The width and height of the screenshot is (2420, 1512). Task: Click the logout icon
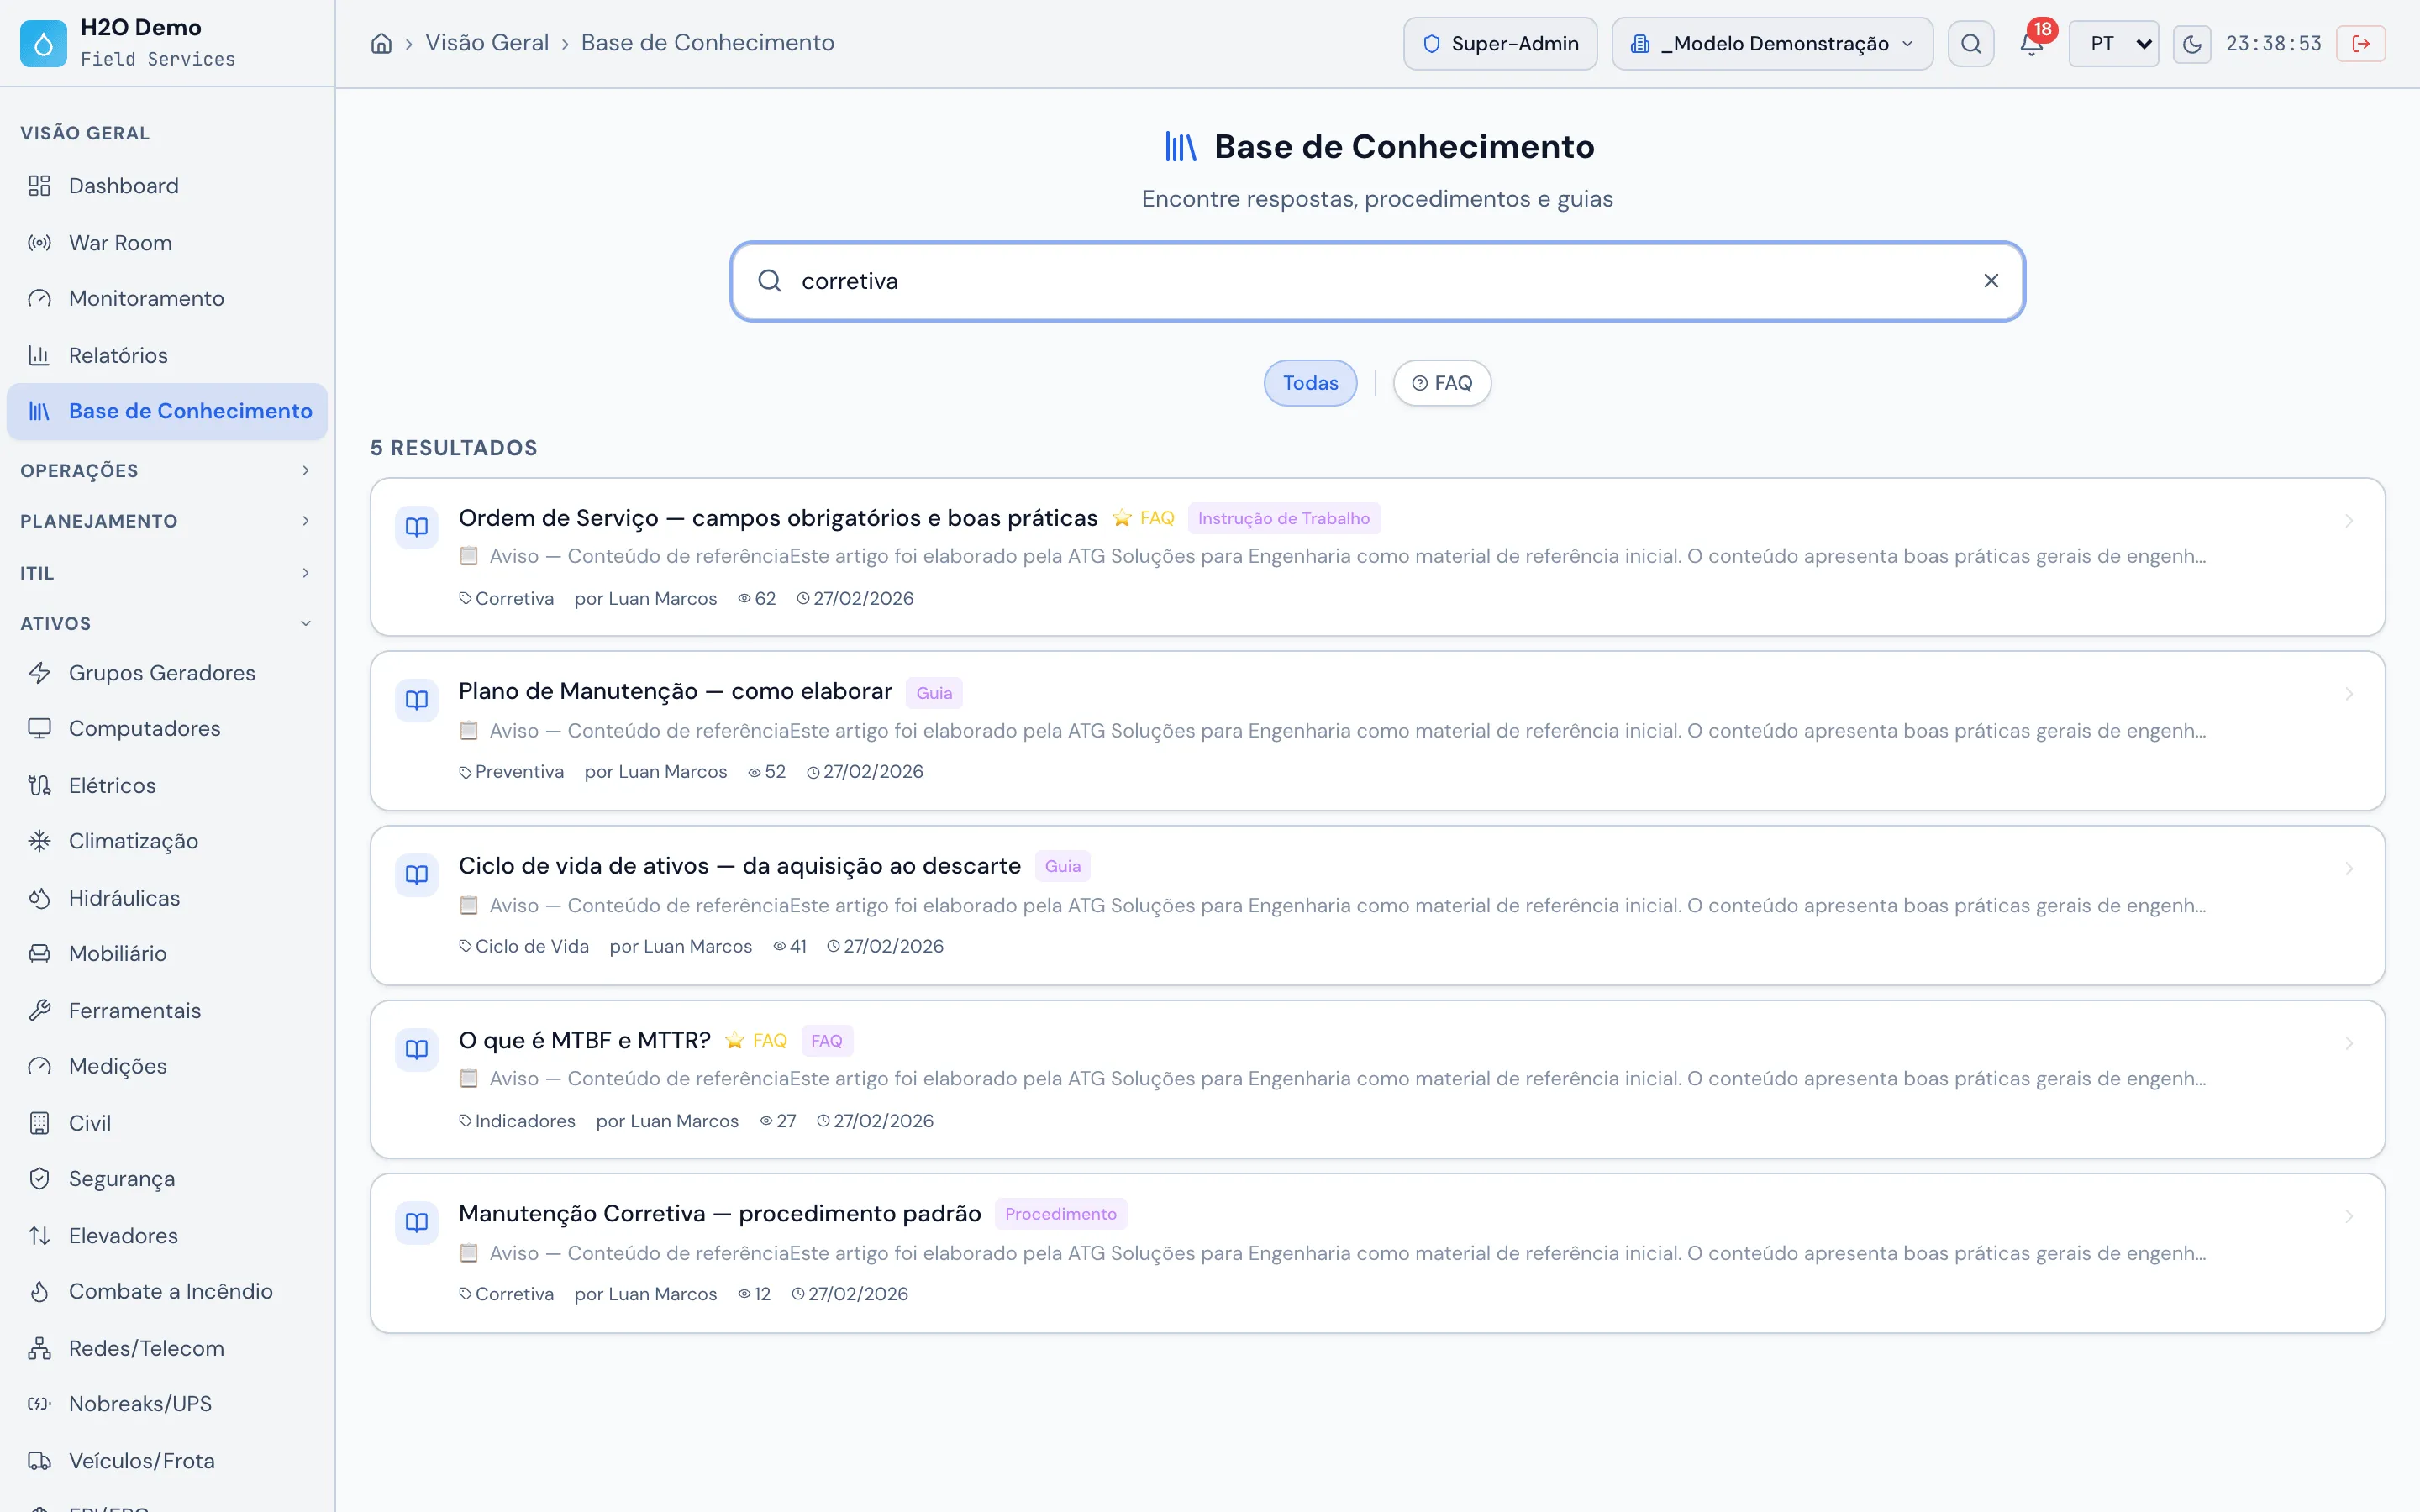[x=2361, y=44]
